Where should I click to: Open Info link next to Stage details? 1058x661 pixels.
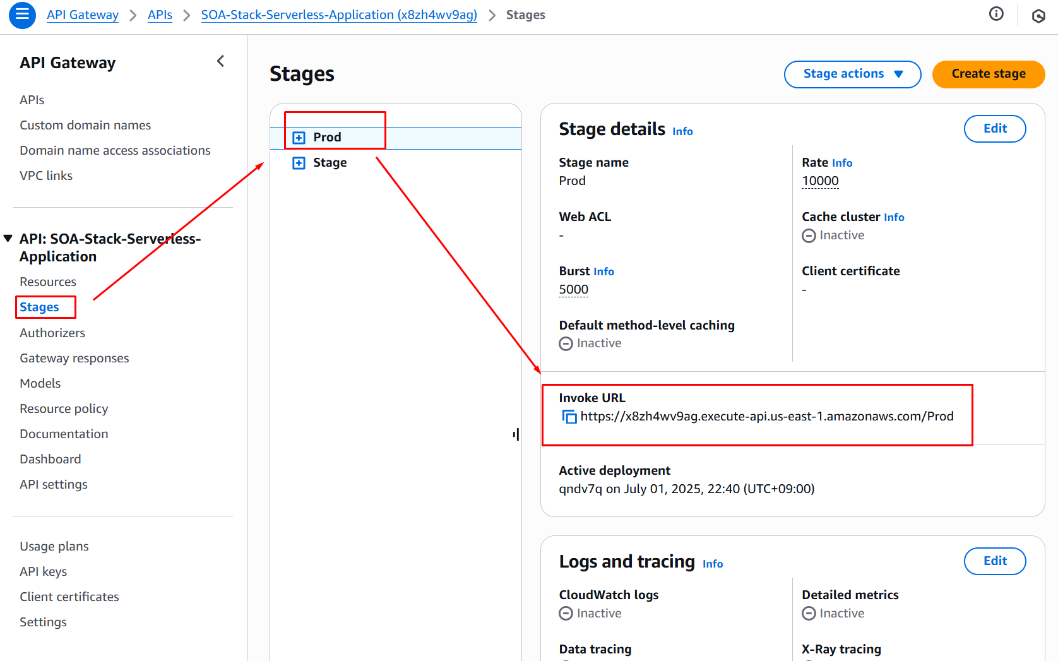(682, 131)
